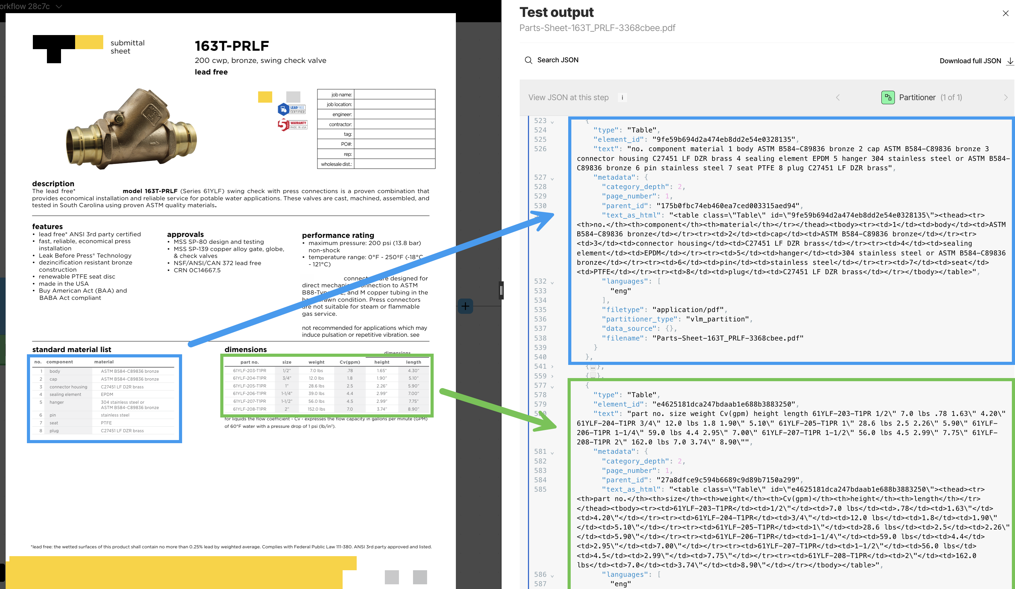Viewport: 1015px width, 589px height.
Task: Click the 5 year warranty badge
Action: pos(292,125)
